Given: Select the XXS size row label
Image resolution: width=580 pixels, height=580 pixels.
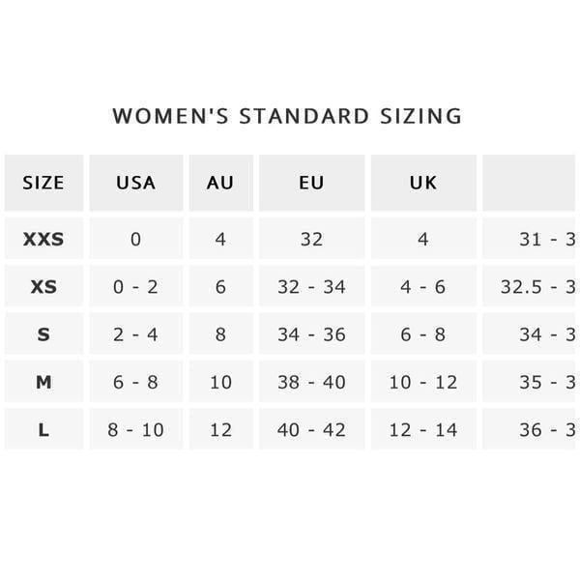Looking at the screenshot, I should tap(43, 239).
